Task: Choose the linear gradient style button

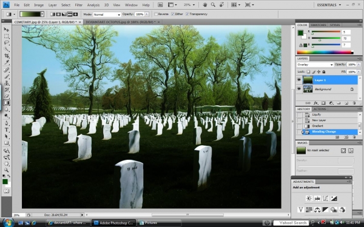Action: (53, 14)
